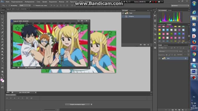Viewport: 198px width, 111px height.
Task: Select the History Brush tool
Action: click(2, 42)
